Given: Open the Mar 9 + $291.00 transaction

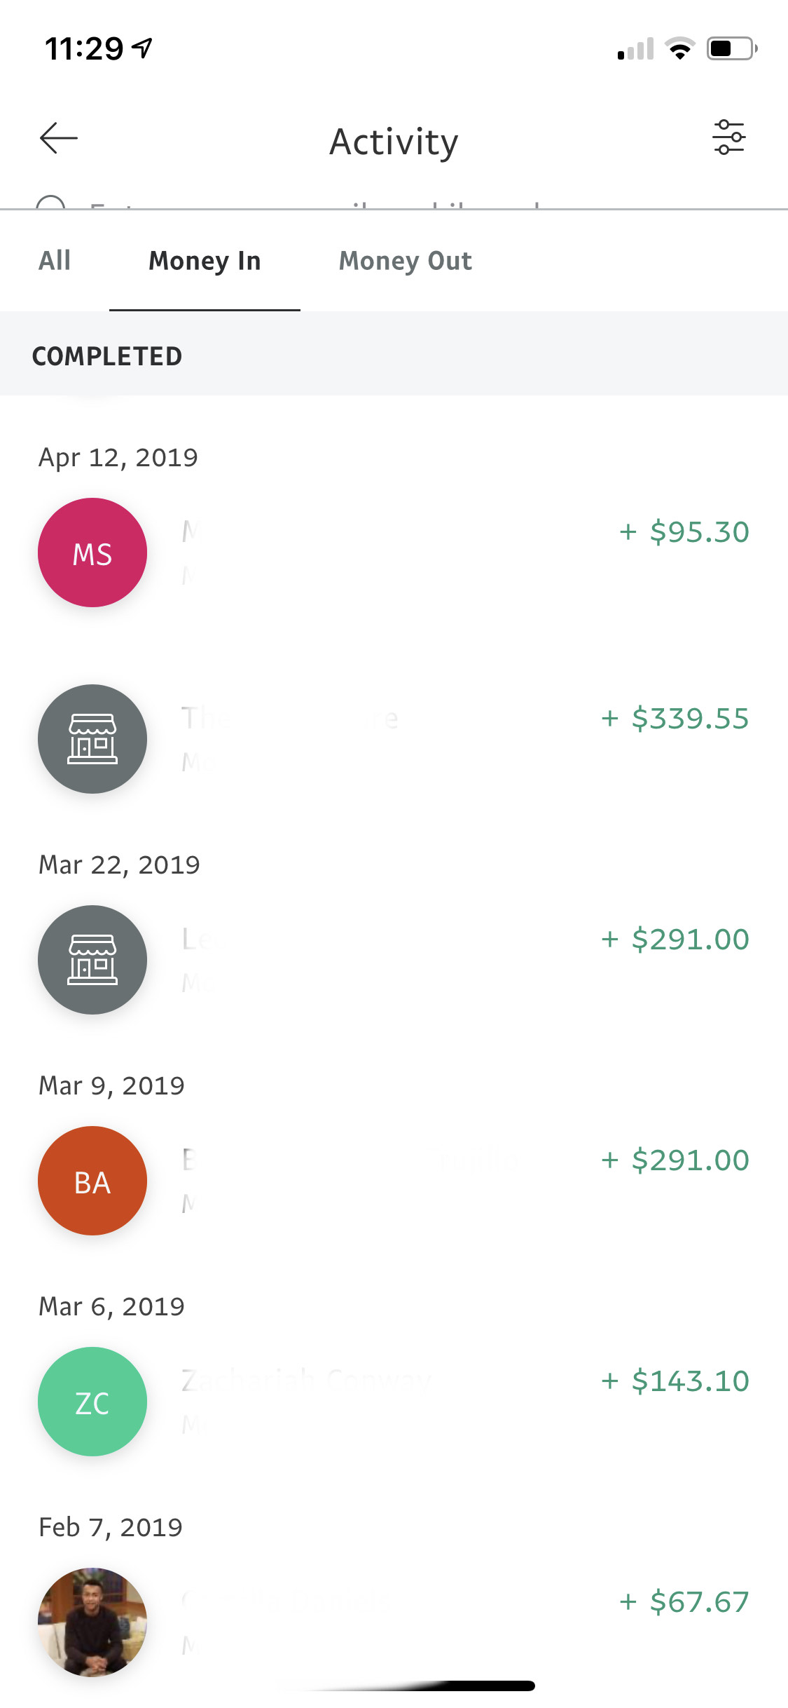Looking at the screenshot, I should point(675,1160).
